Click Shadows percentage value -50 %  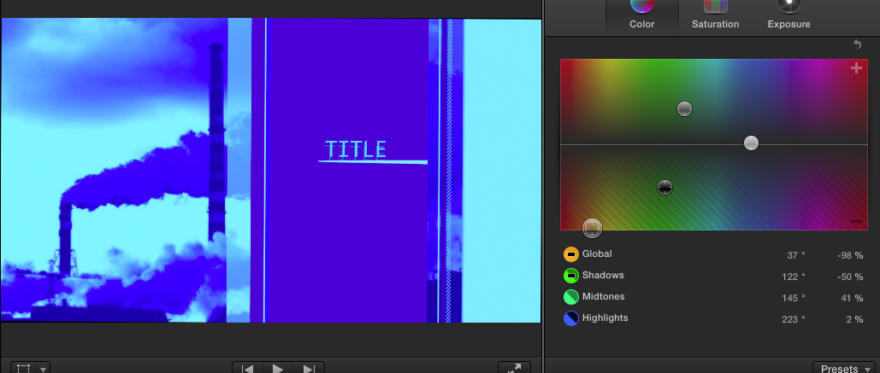coord(850,277)
